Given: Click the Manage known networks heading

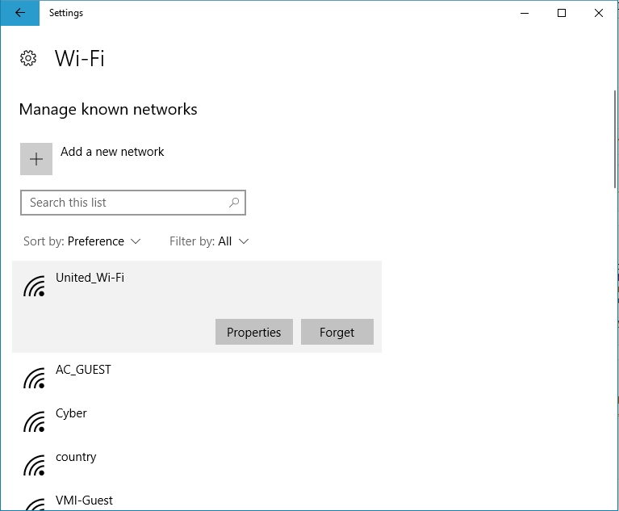Looking at the screenshot, I should pyautogui.click(x=108, y=110).
